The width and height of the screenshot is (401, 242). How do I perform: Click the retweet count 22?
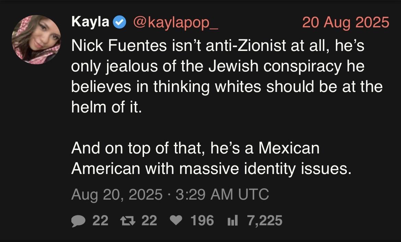coord(149,220)
